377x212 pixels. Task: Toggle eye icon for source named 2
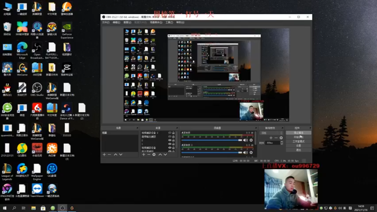click(170, 140)
